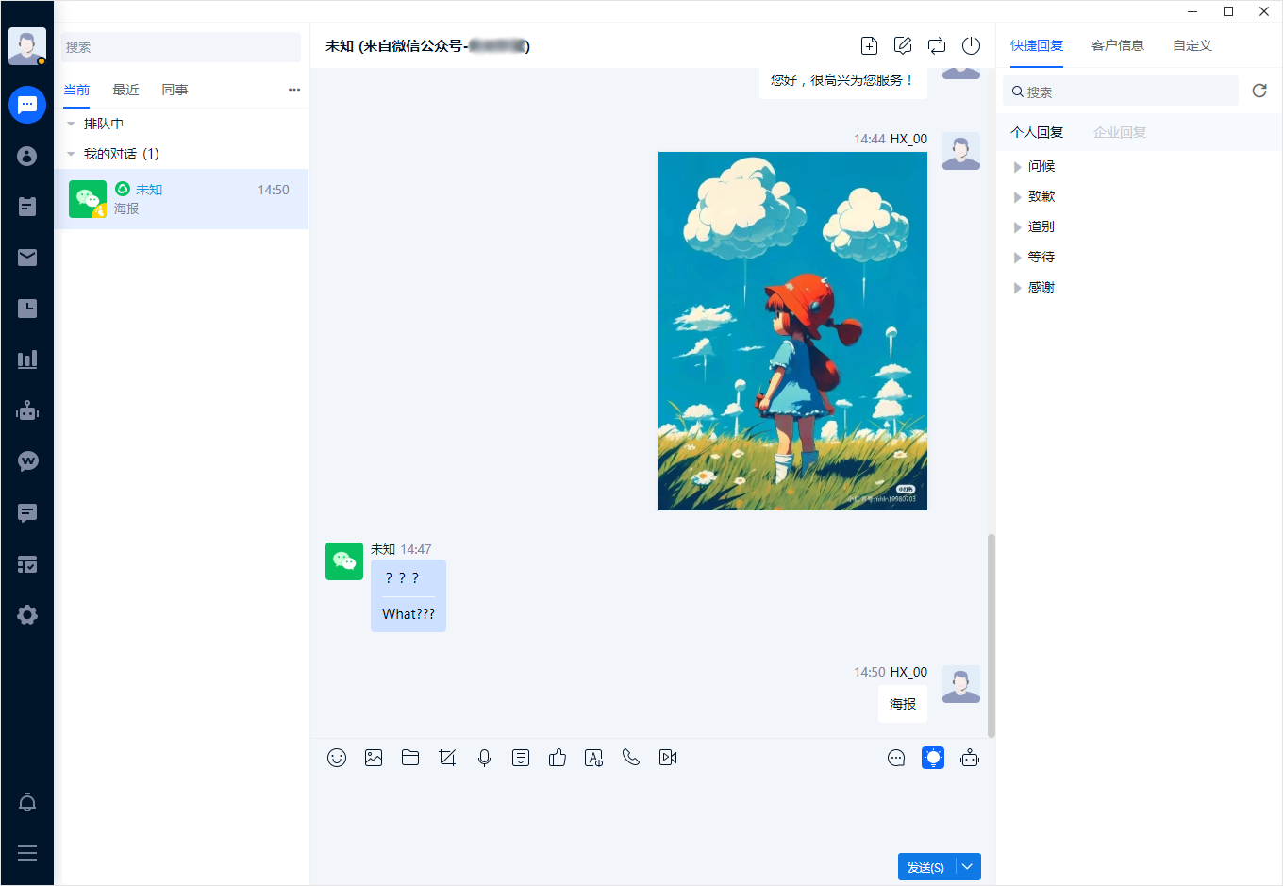Click the 发送(S) button
Viewport: 1283px width, 886px height.
pyautogui.click(x=925, y=867)
